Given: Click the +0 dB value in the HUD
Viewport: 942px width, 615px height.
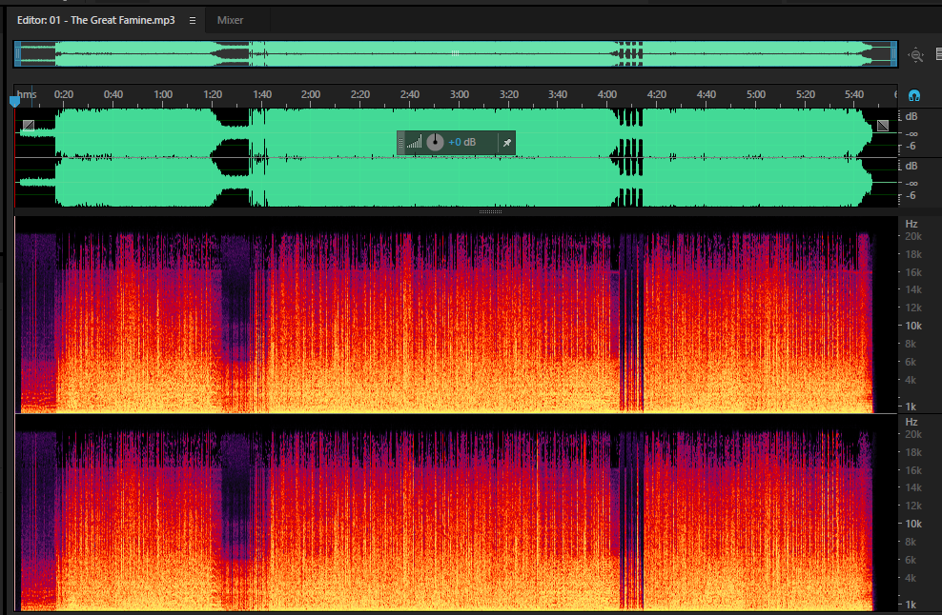Looking at the screenshot, I should (462, 142).
